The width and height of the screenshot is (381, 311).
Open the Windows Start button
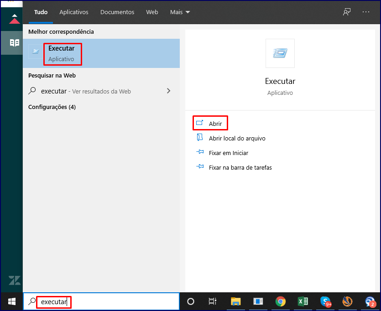(x=12, y=301)
